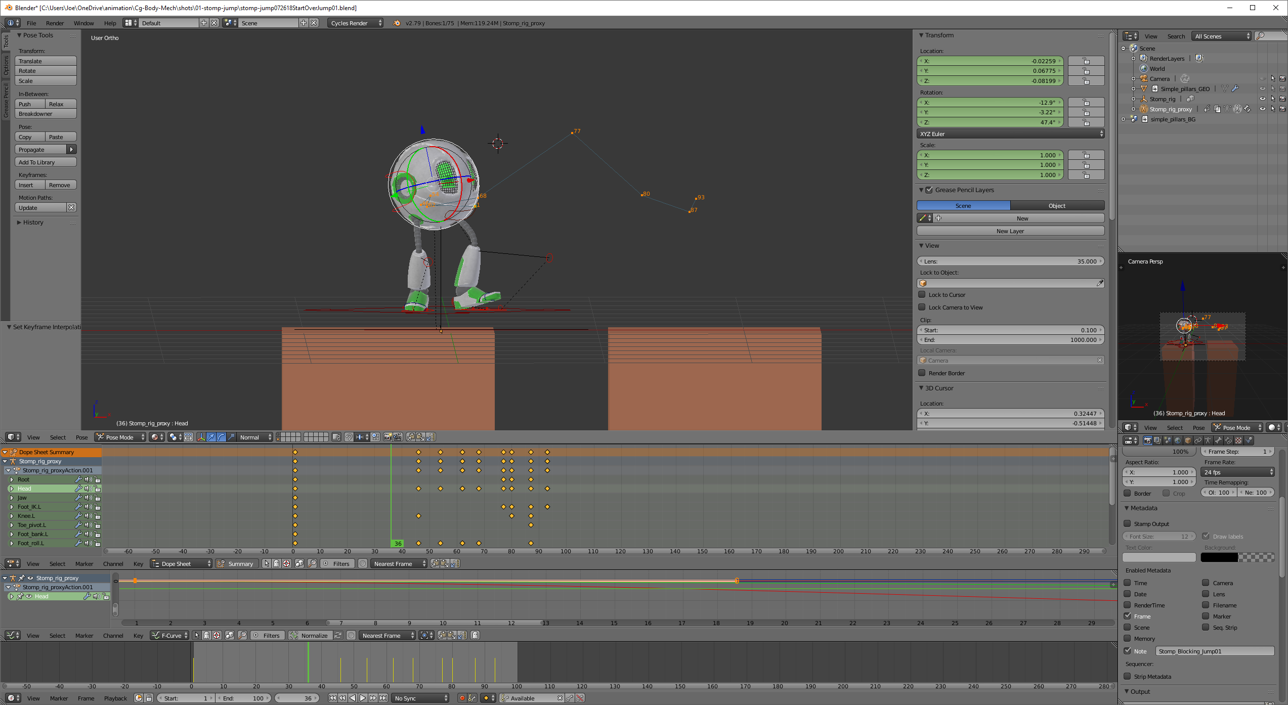The image size is (1288, 705).
Task: Enable Lock Camera to View checkbox
Action: click(x=922, y=307)
